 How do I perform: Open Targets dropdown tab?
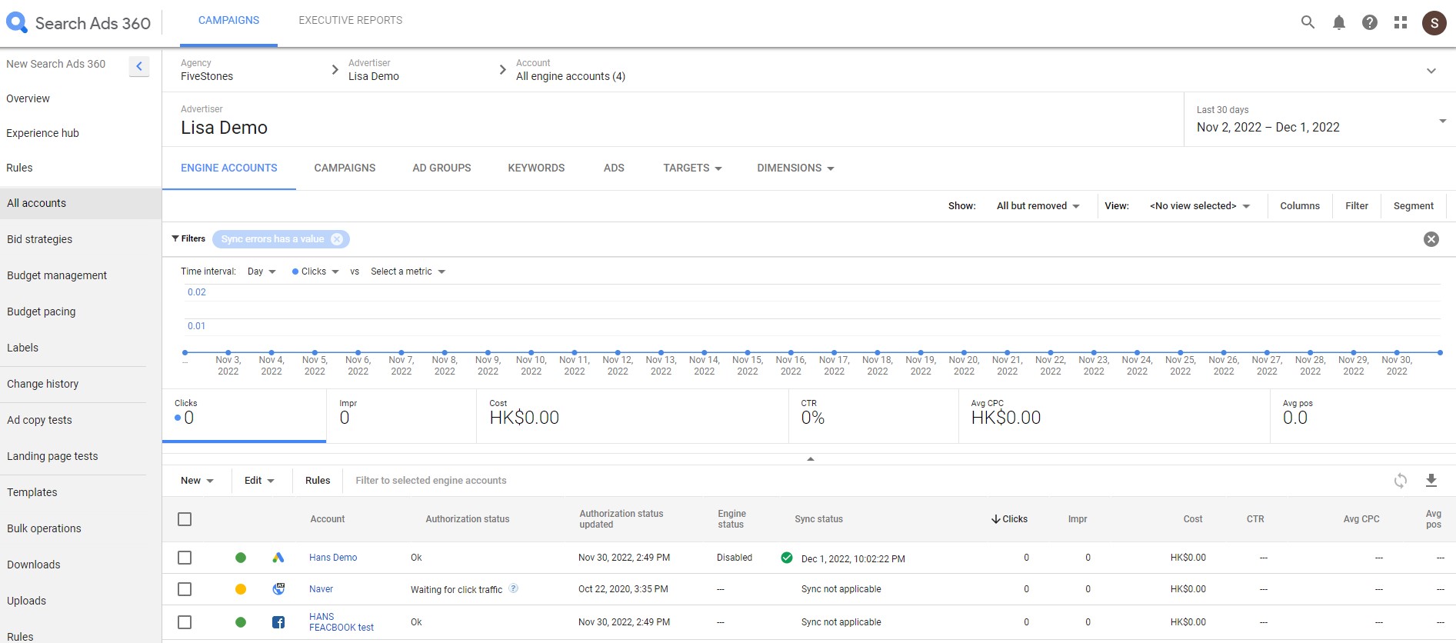tap(692, 168)
